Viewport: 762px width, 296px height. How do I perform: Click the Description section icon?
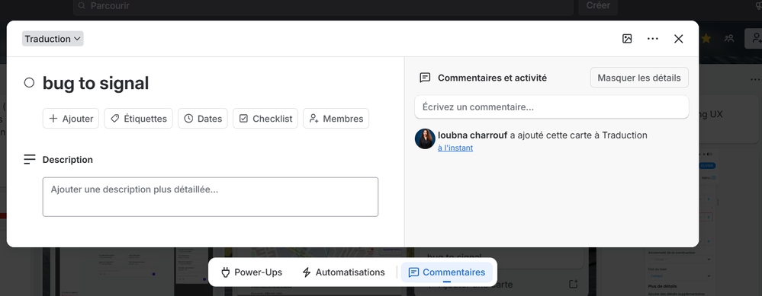30,159
